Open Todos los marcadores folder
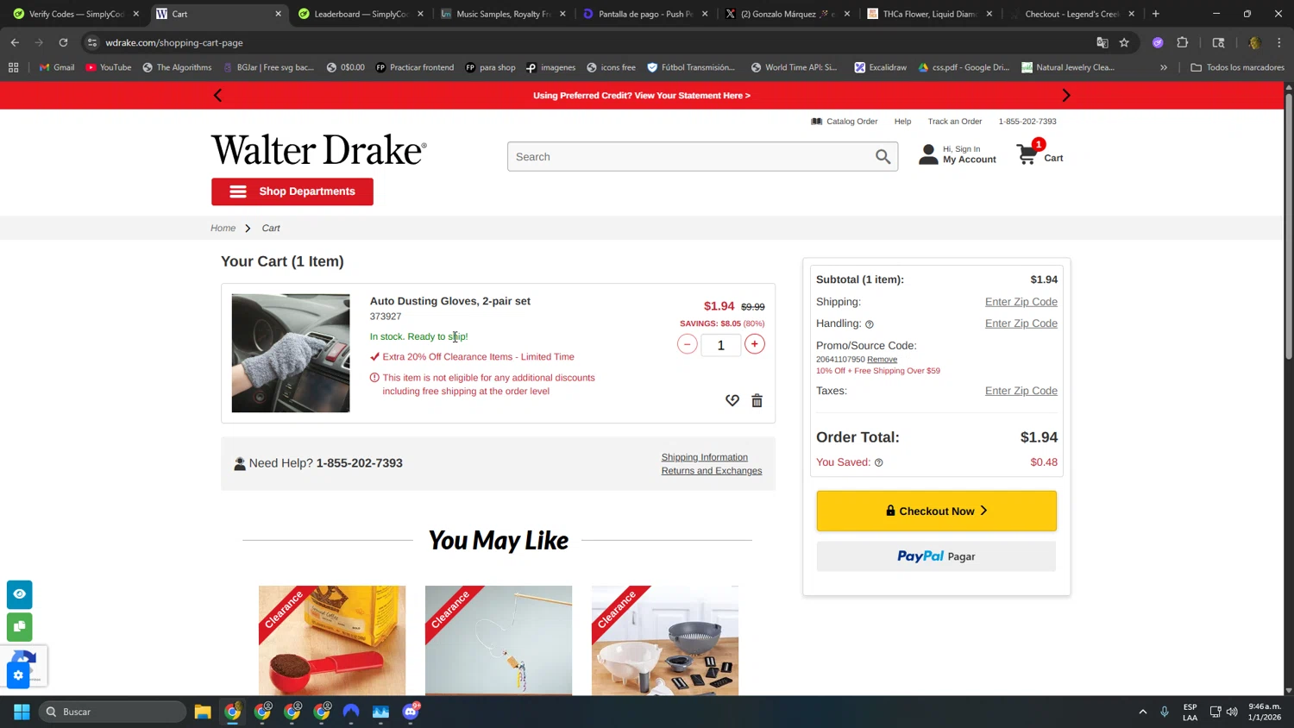This screenshot has width=1294, height=728. pyautogui.click(x=1237, y=67)
